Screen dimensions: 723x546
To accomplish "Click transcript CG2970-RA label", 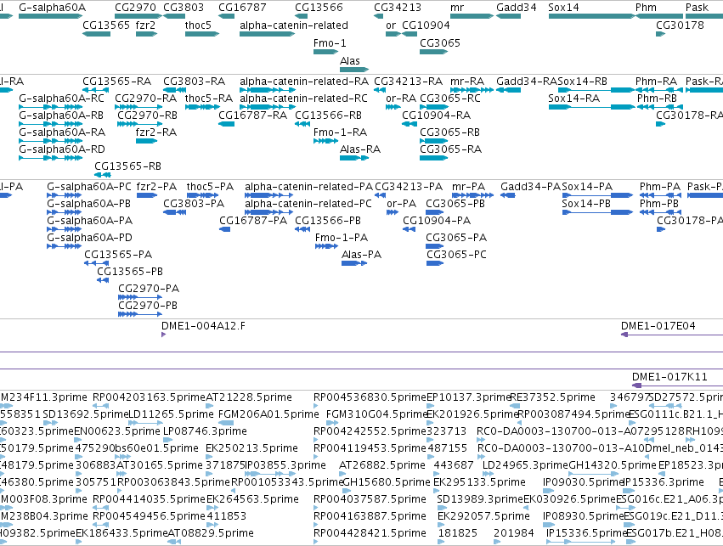I will [x=146, y=99].
